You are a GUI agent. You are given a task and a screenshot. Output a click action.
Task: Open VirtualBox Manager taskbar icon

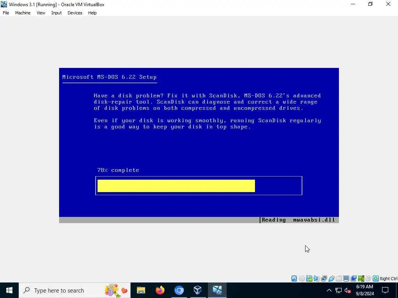tap(198, 290)
